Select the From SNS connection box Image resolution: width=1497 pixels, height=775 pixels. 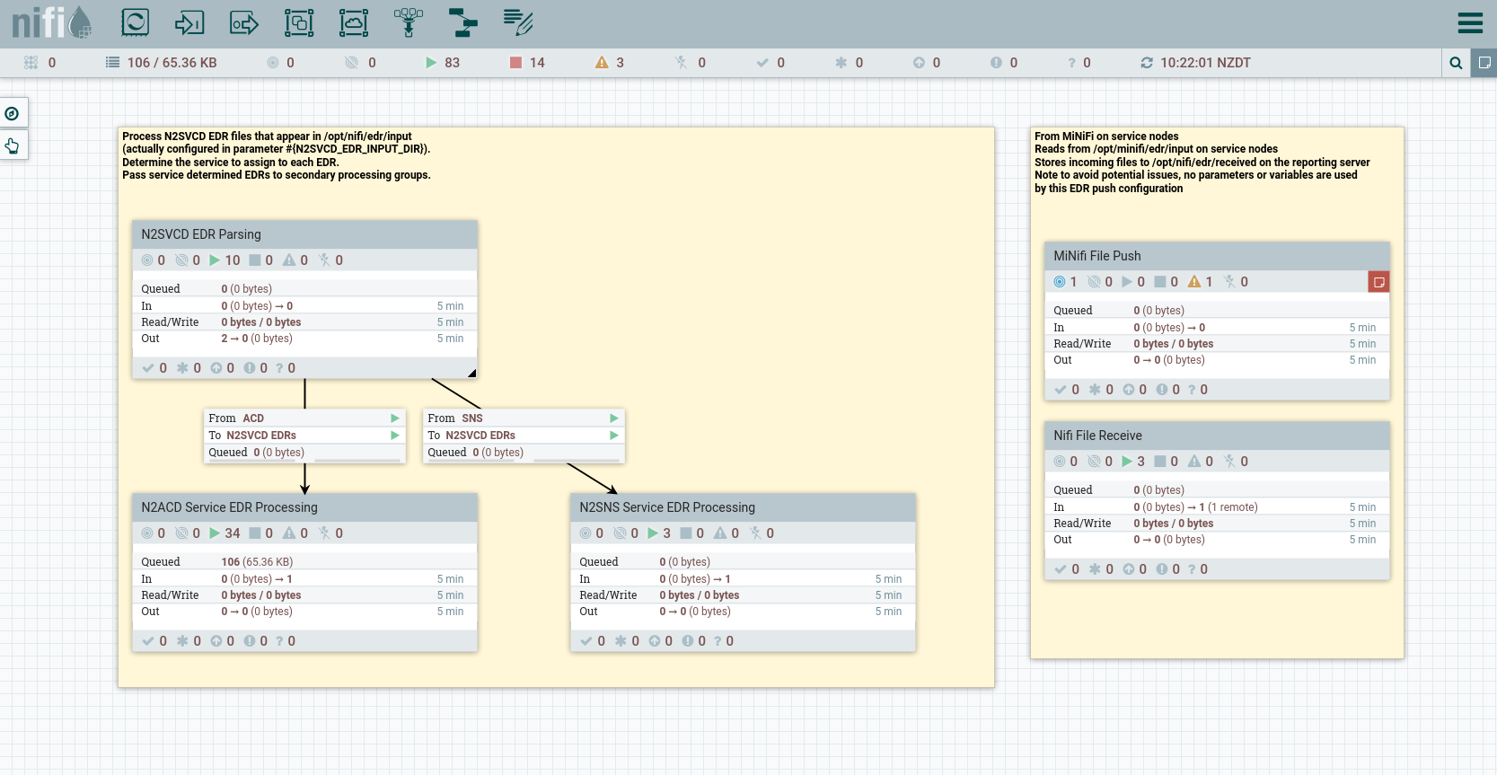pyautogui.click(x=523, y=436)
